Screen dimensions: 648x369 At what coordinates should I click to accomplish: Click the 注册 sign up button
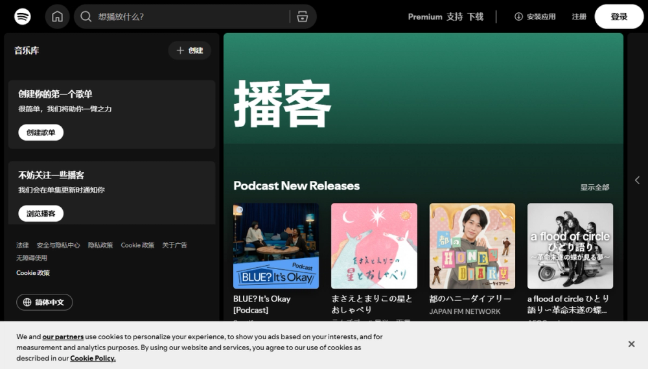click(579, 17)
